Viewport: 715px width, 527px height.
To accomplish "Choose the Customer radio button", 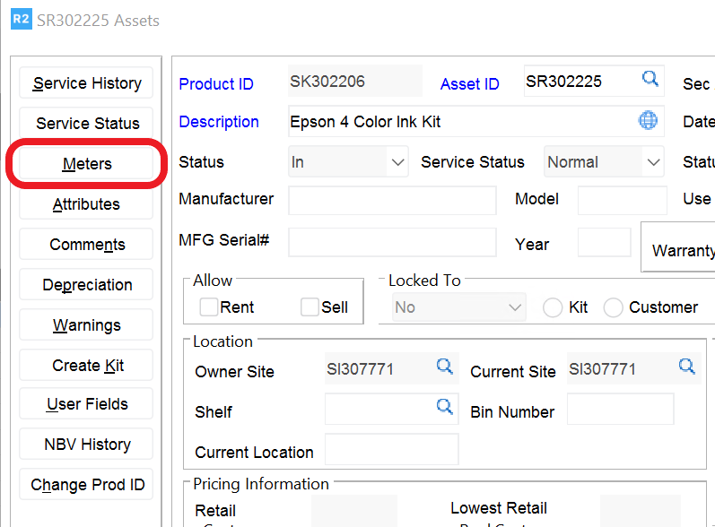I will pyautogui.click(x=614, y=307).
